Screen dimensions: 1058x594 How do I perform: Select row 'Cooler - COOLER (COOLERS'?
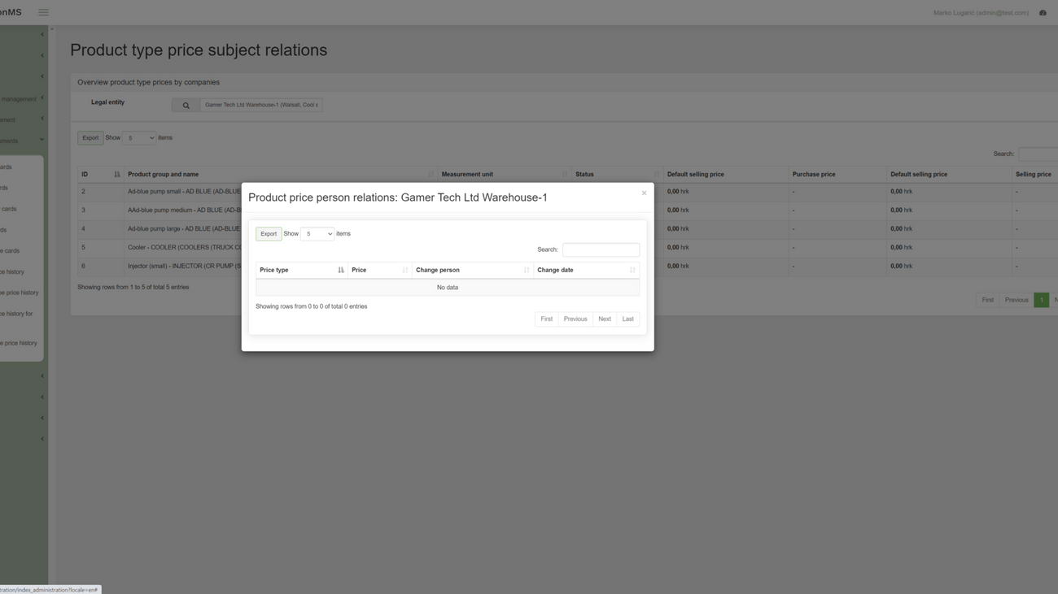click(x=567, y=248)
